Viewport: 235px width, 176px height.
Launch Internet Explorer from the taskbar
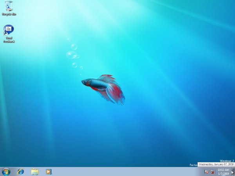click(20, 171)
